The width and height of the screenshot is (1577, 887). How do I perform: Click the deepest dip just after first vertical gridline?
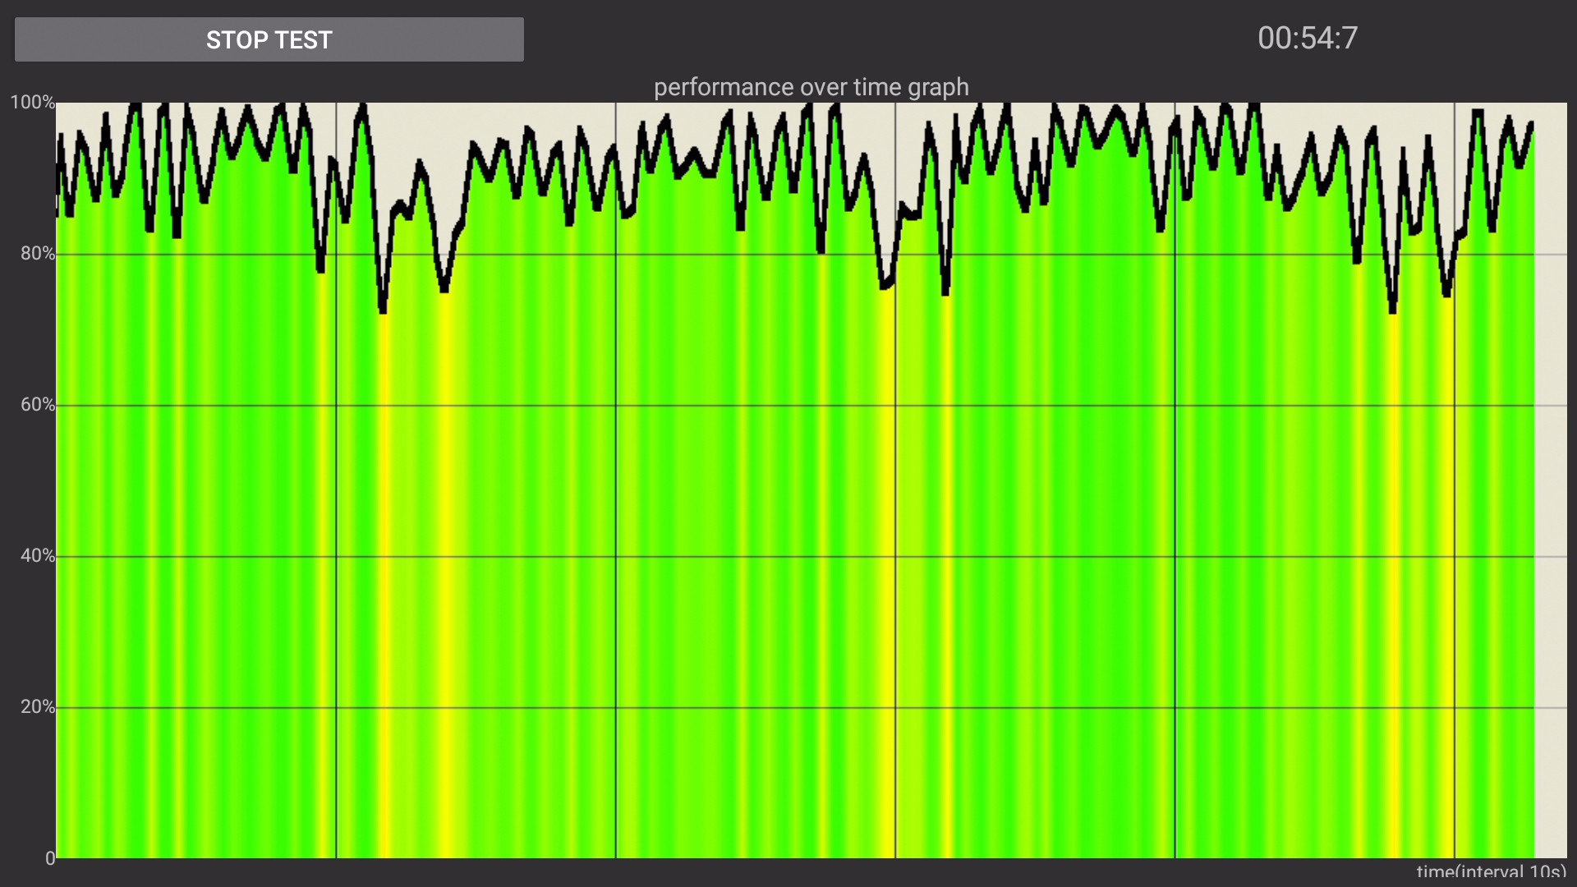383,310
